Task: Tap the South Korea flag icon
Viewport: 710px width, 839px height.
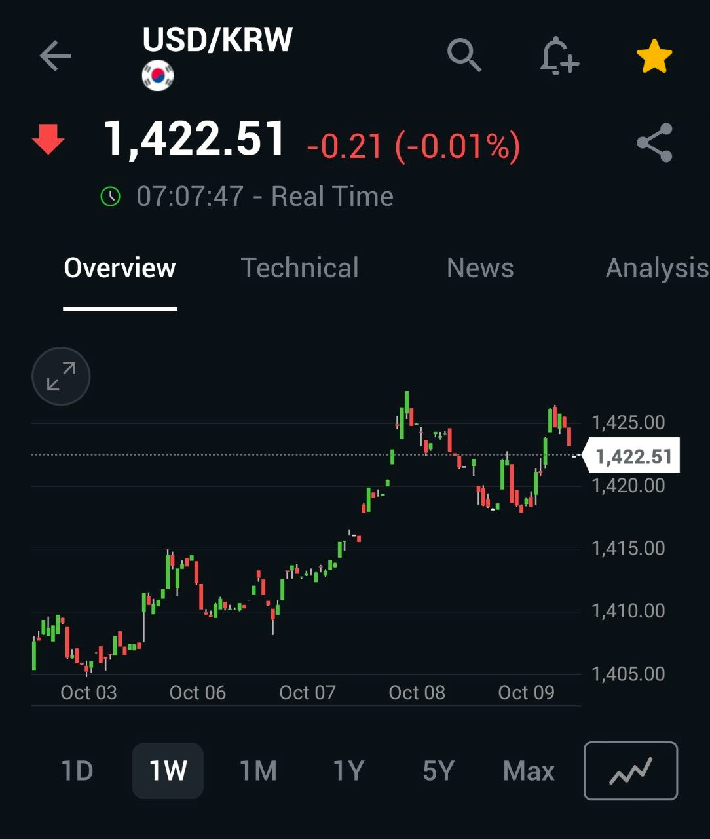Action: tap(158, 75)
